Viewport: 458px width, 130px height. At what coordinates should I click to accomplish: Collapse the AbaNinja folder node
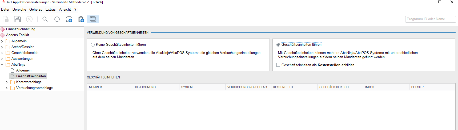(x=2, y=65)
